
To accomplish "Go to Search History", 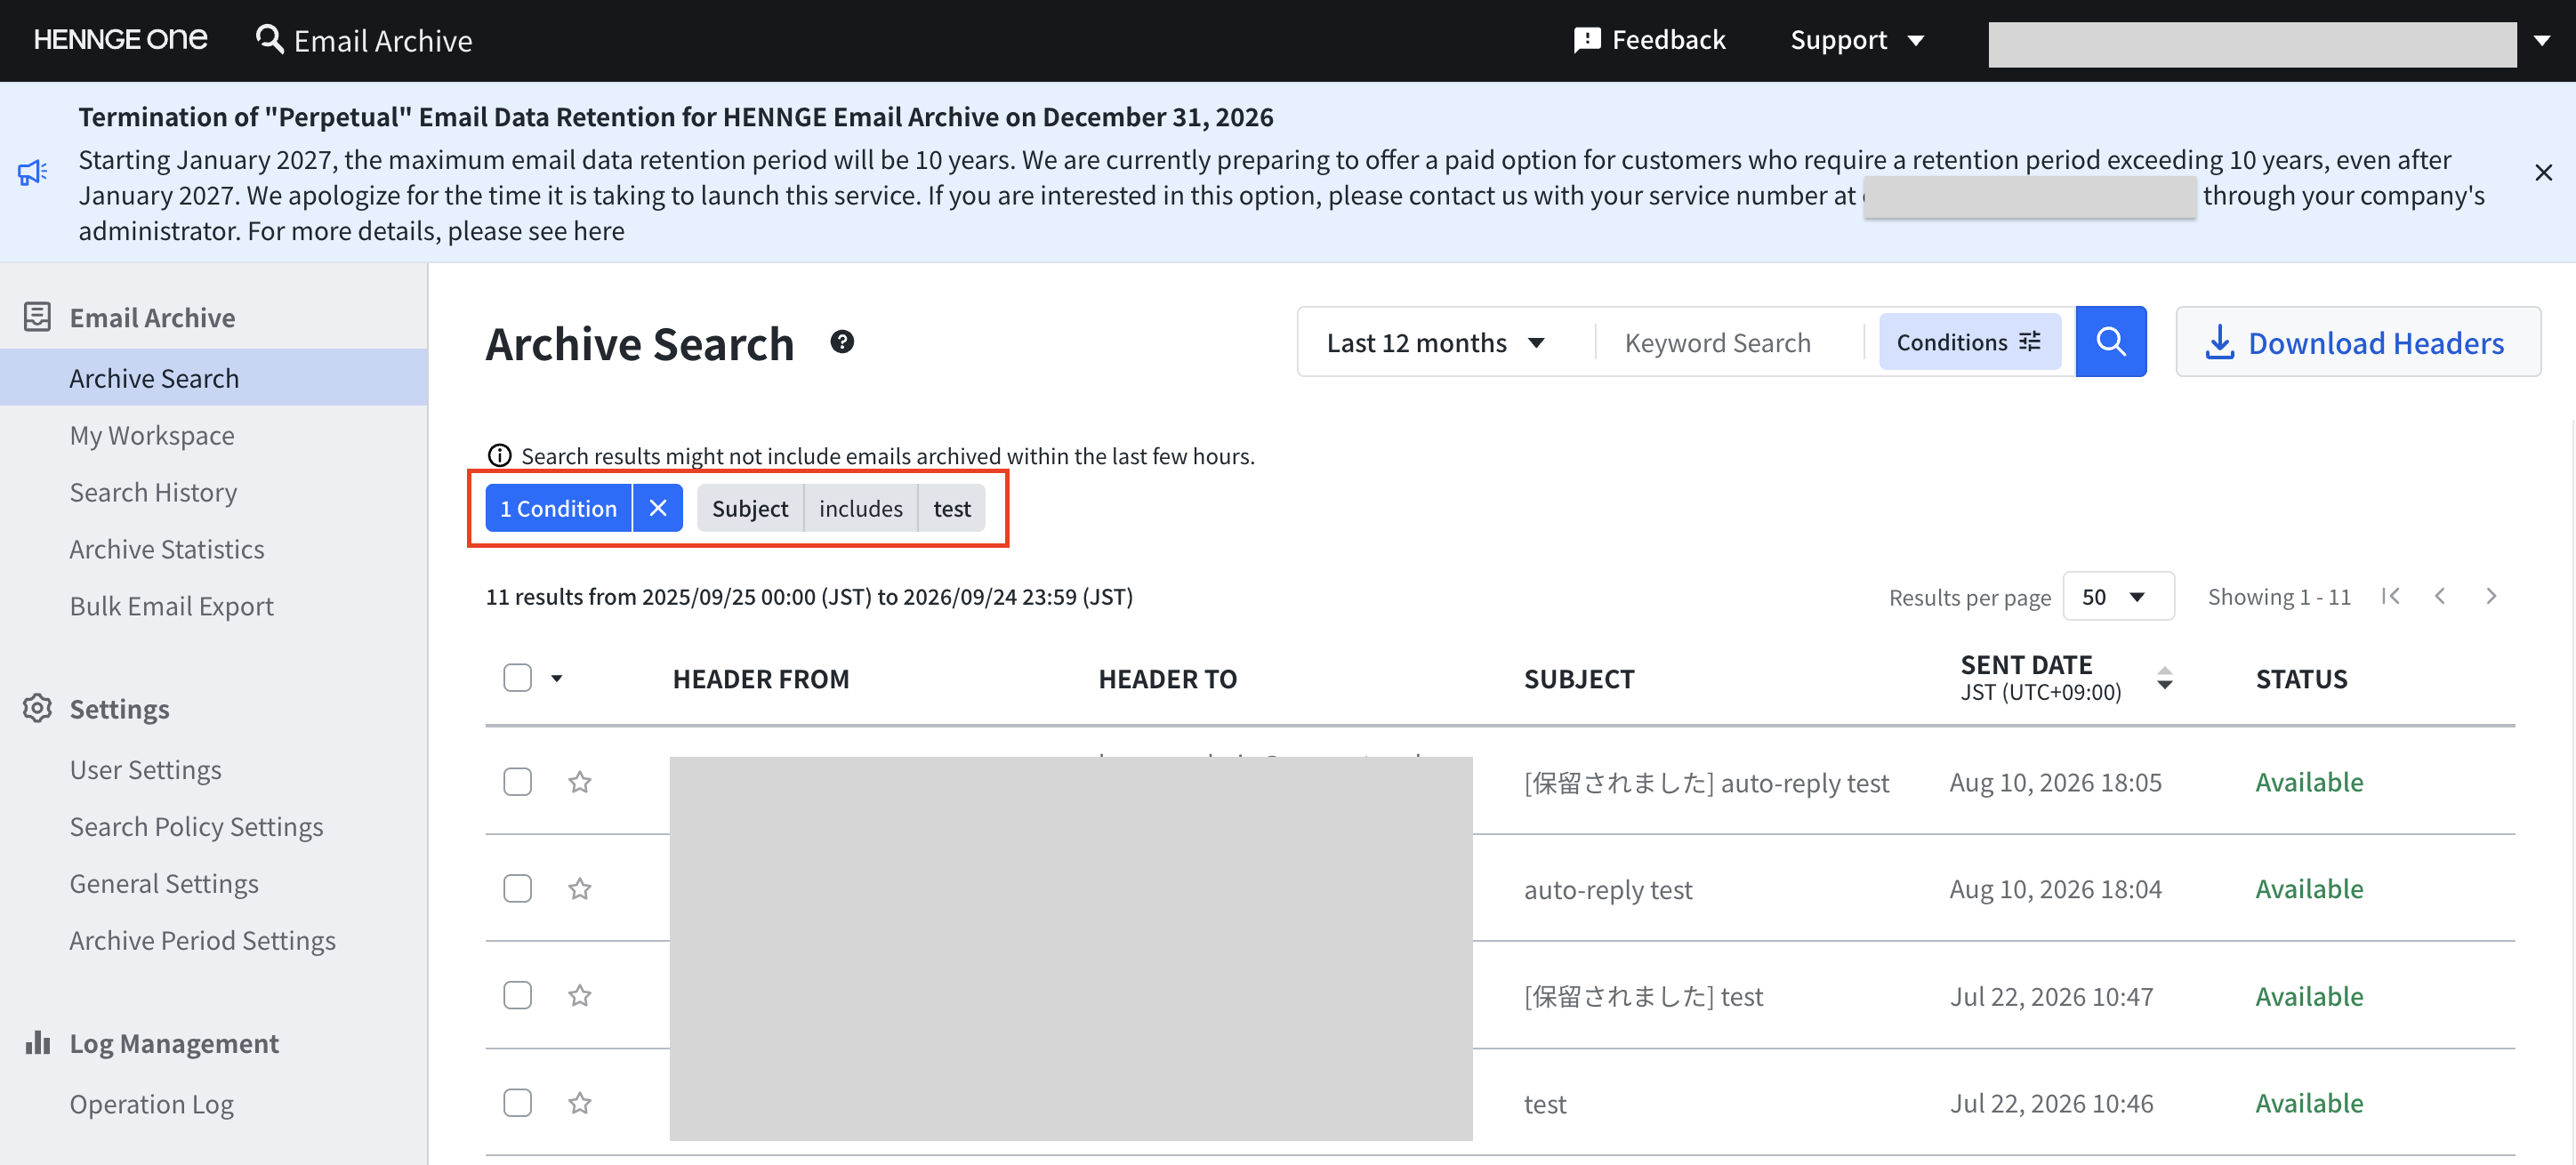I will 153,492.
